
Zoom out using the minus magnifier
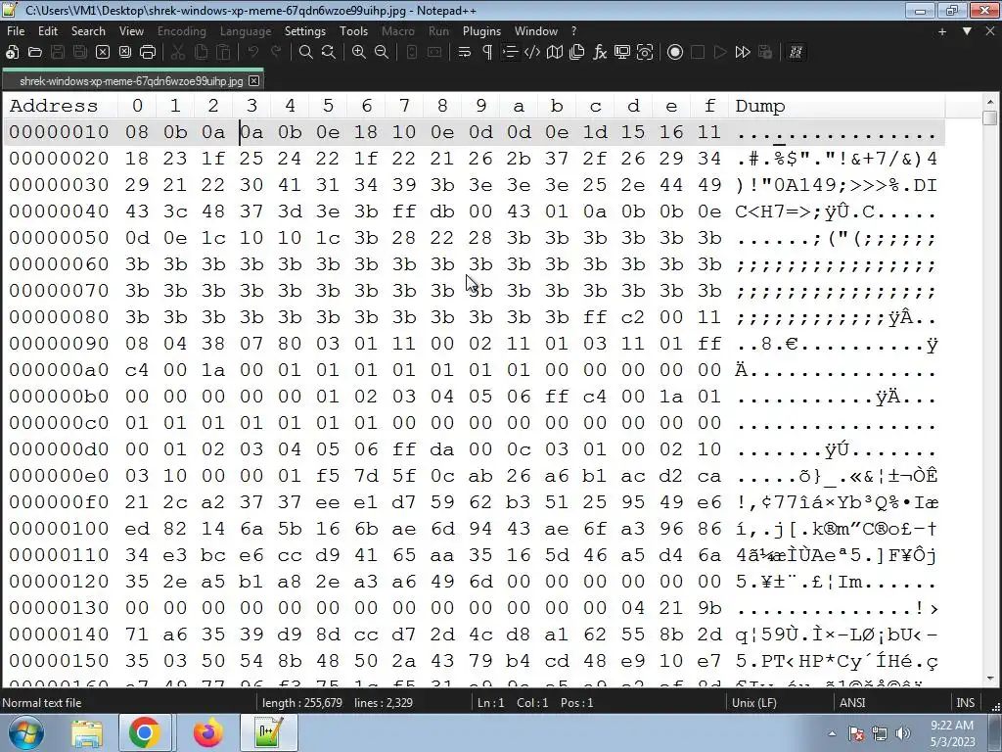pos(382,53)
